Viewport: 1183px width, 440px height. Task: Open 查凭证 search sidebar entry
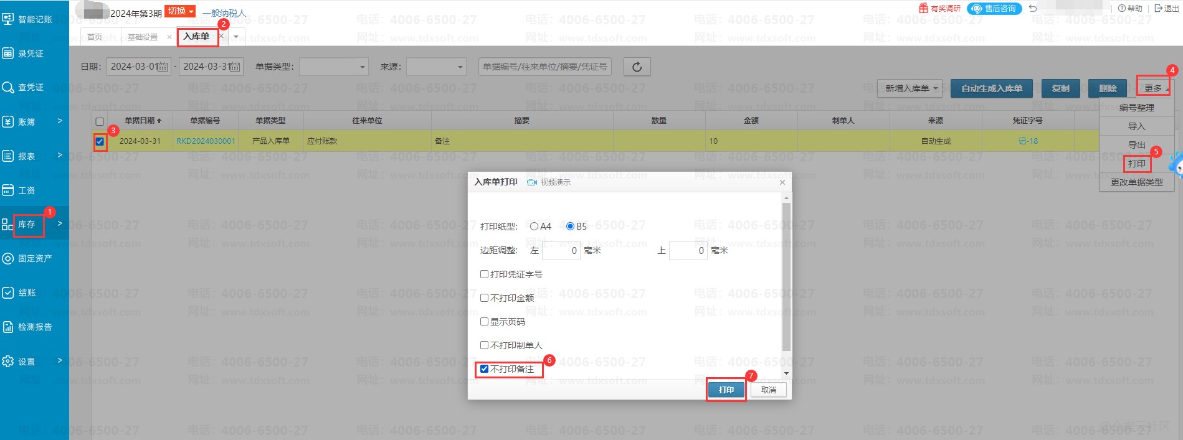(24, 88)
